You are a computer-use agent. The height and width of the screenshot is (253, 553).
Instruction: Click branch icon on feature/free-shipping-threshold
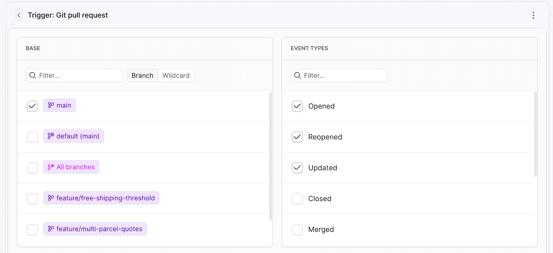[x=51, y=198]
